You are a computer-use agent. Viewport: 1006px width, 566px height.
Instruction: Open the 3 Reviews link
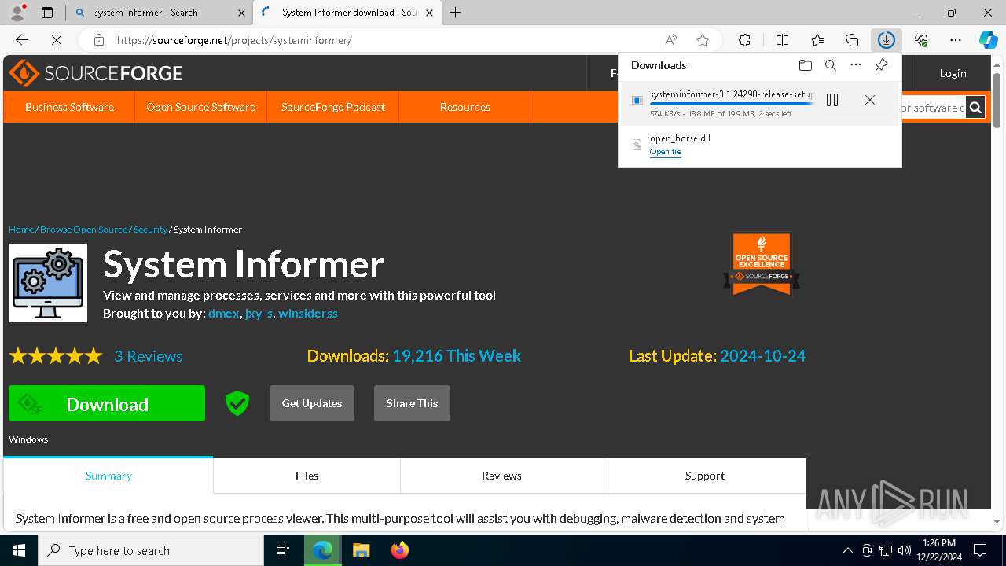tap(149, 356)
